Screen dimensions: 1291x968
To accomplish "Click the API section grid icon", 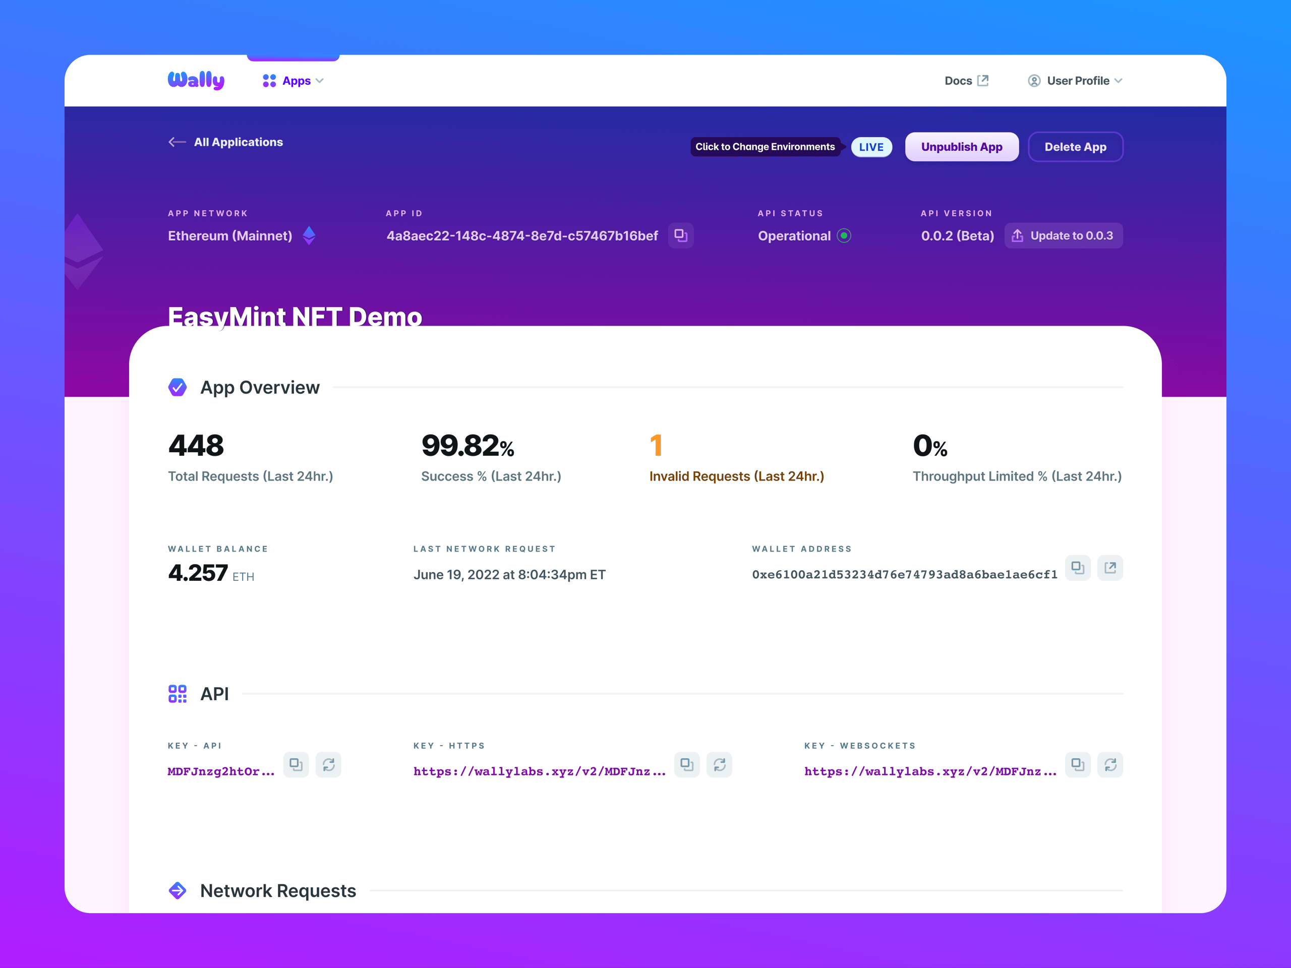I will [x=178, y=694].
